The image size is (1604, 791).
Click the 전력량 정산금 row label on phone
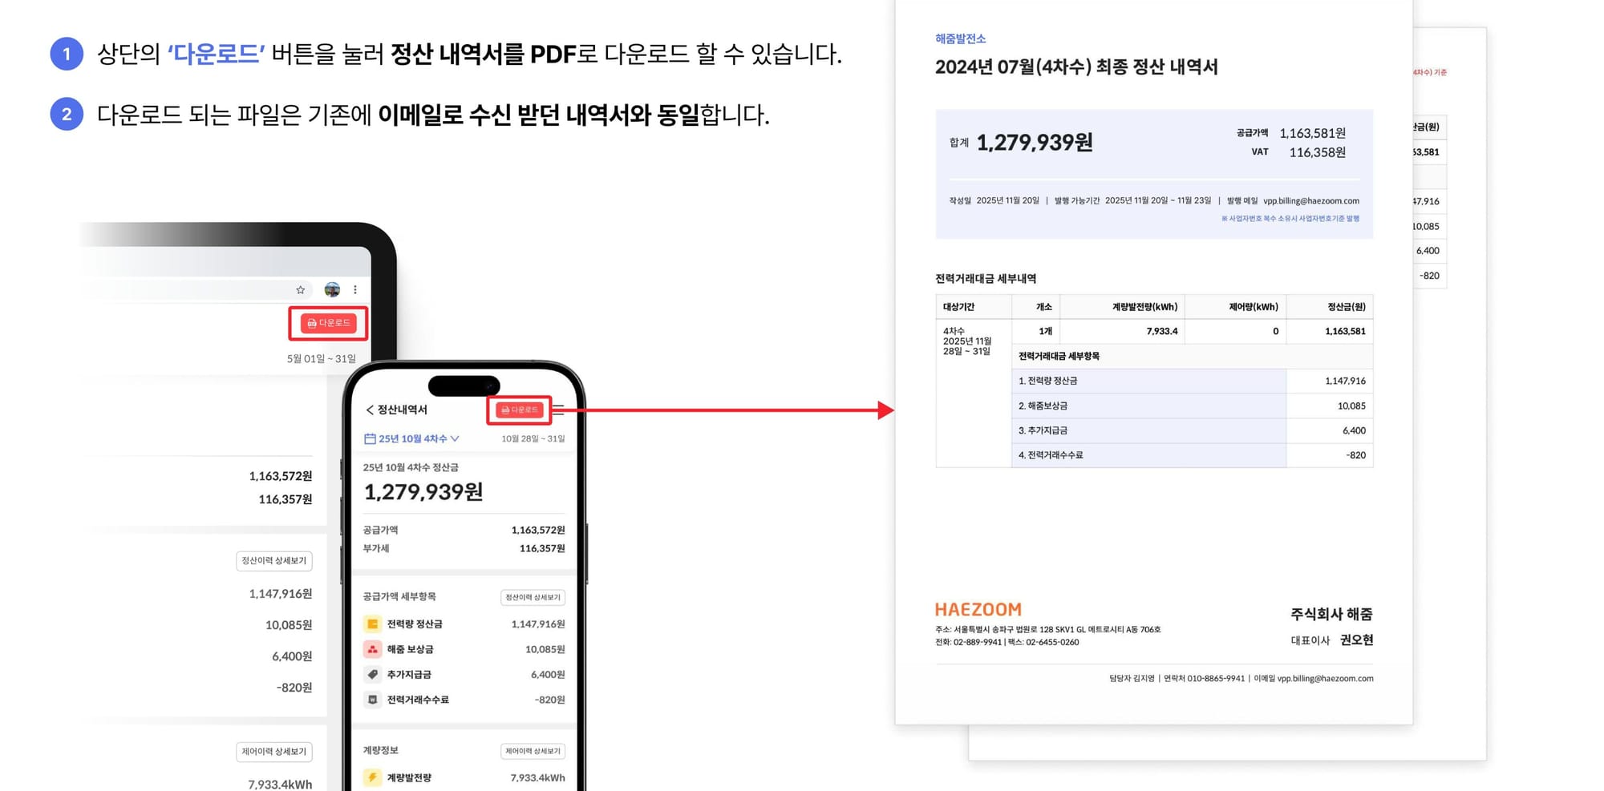tap(415, 624)
